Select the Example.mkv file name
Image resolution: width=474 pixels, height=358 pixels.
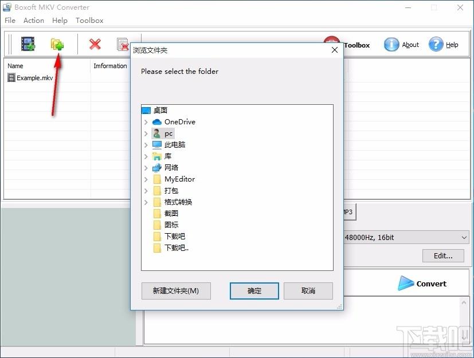[35, 78]
